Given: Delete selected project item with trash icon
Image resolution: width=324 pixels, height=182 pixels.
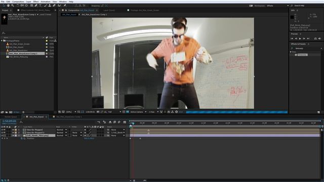Looking at the screenshot, I should (x=23, y=112).
